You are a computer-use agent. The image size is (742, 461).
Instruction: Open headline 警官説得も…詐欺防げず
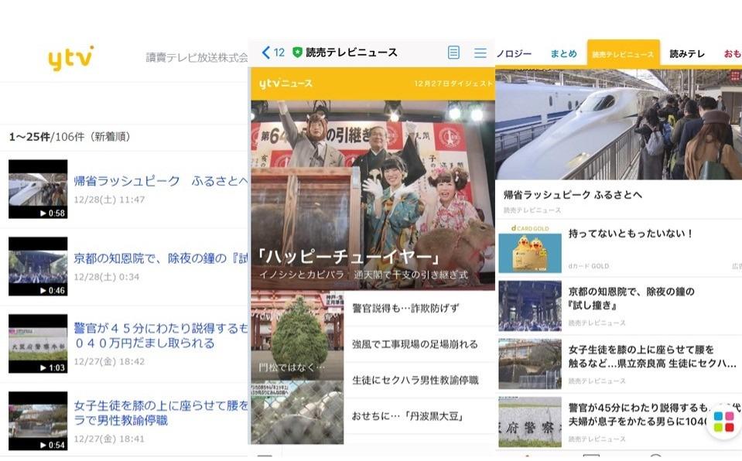405,308
